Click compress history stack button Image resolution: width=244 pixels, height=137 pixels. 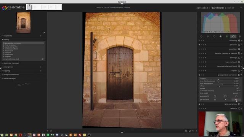tap(11, 59)
